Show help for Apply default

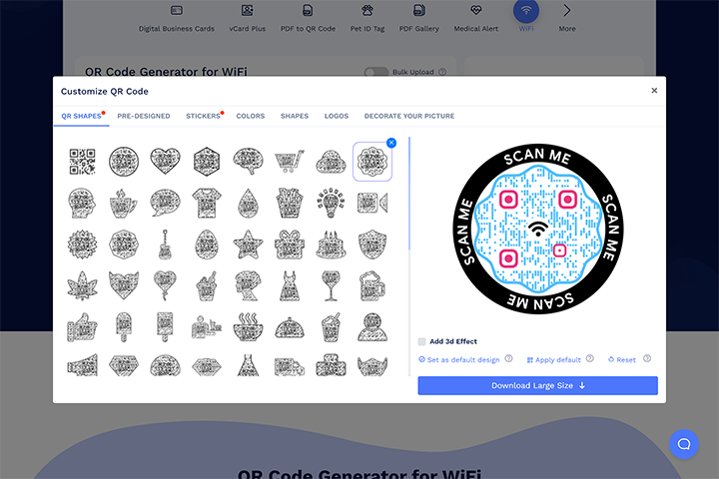pyautogui.click(x=590, y=358)
